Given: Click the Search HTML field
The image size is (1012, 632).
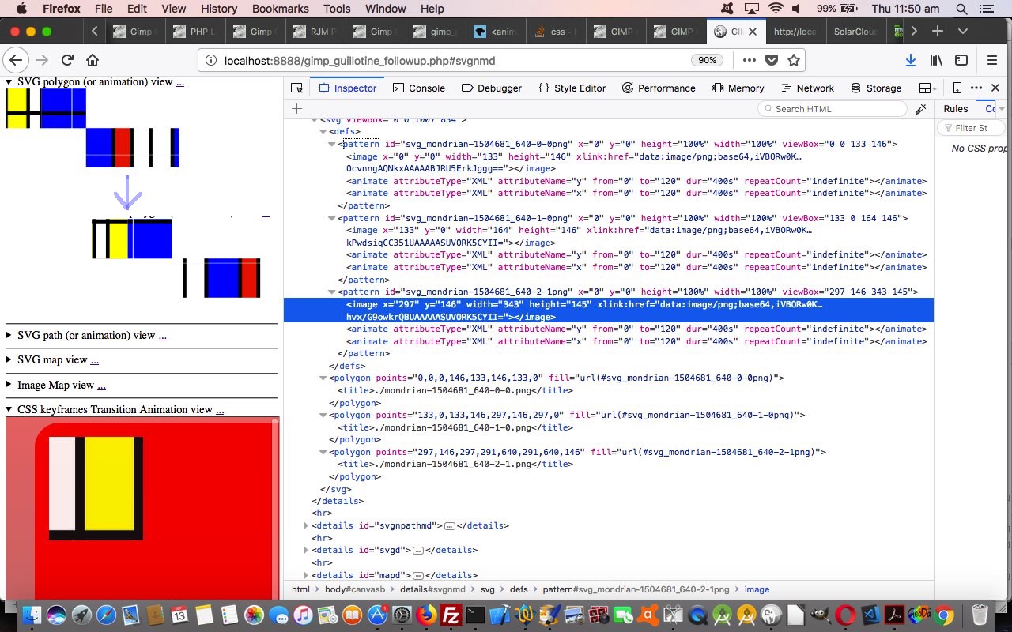Looking at the screenshot, I should pyautogui.click(x=834, y=109).
